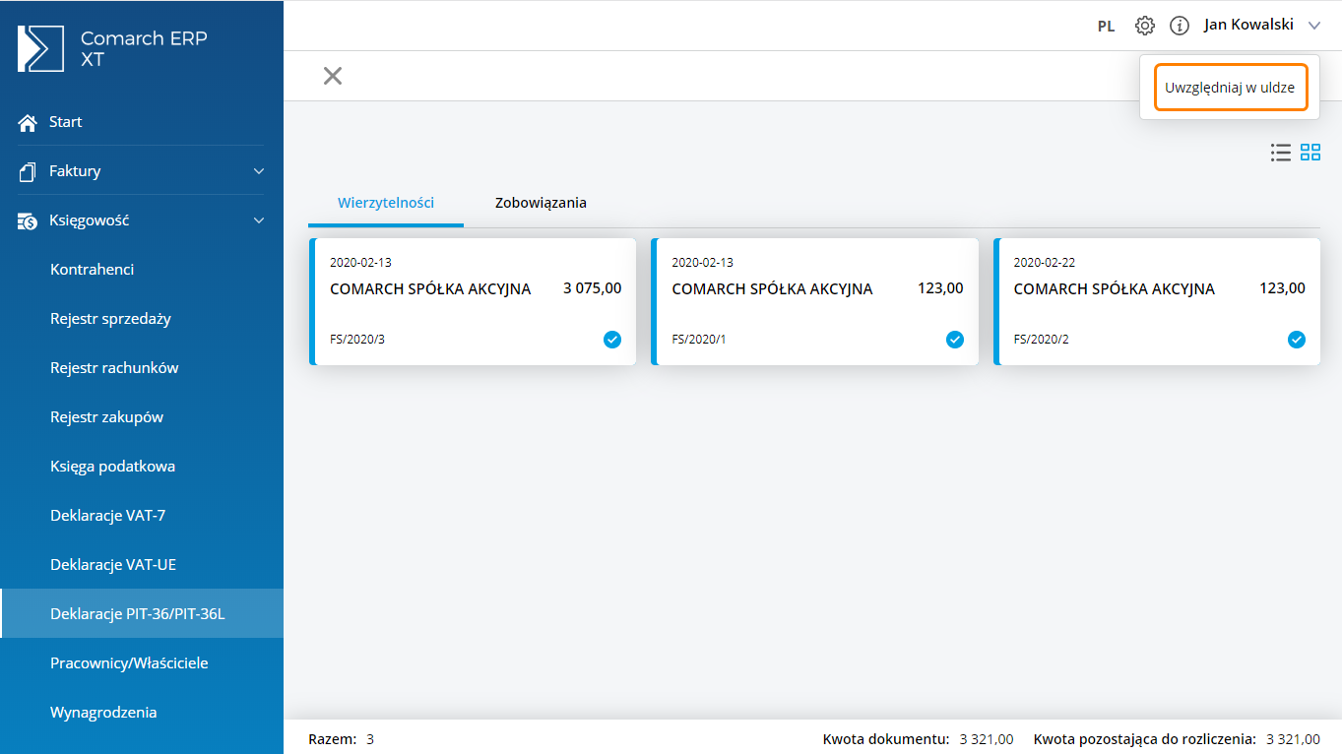The image size is (1342, 754).
Task: Switch to the Zobowiązania tab
Action: pos(541,203)
